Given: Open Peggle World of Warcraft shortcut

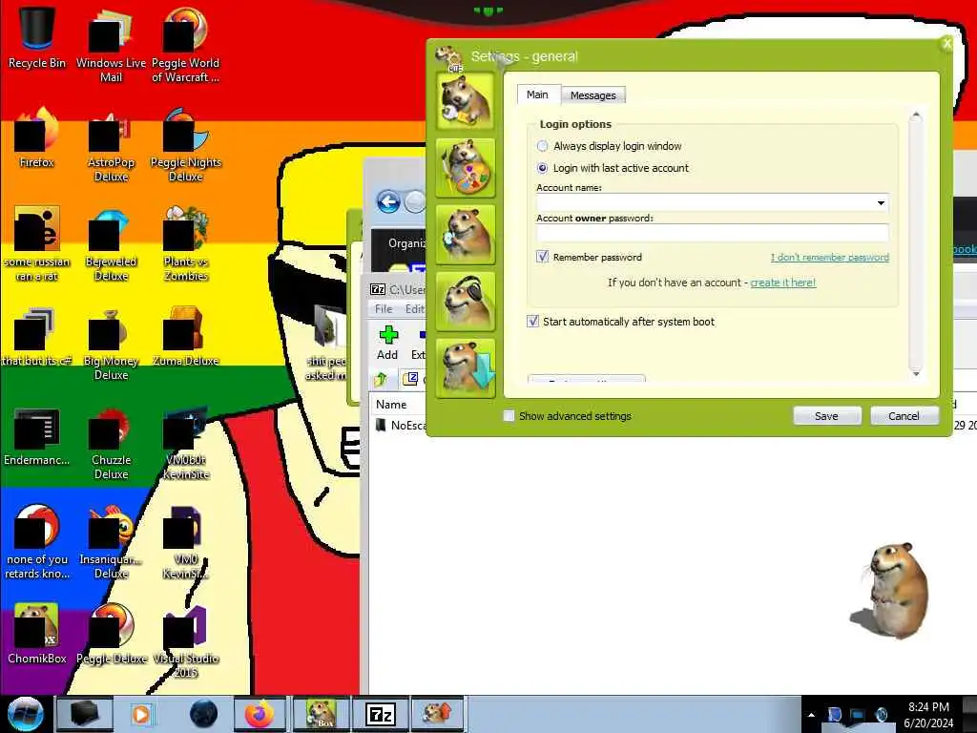Looking at the screenshot, I should 185,44.
